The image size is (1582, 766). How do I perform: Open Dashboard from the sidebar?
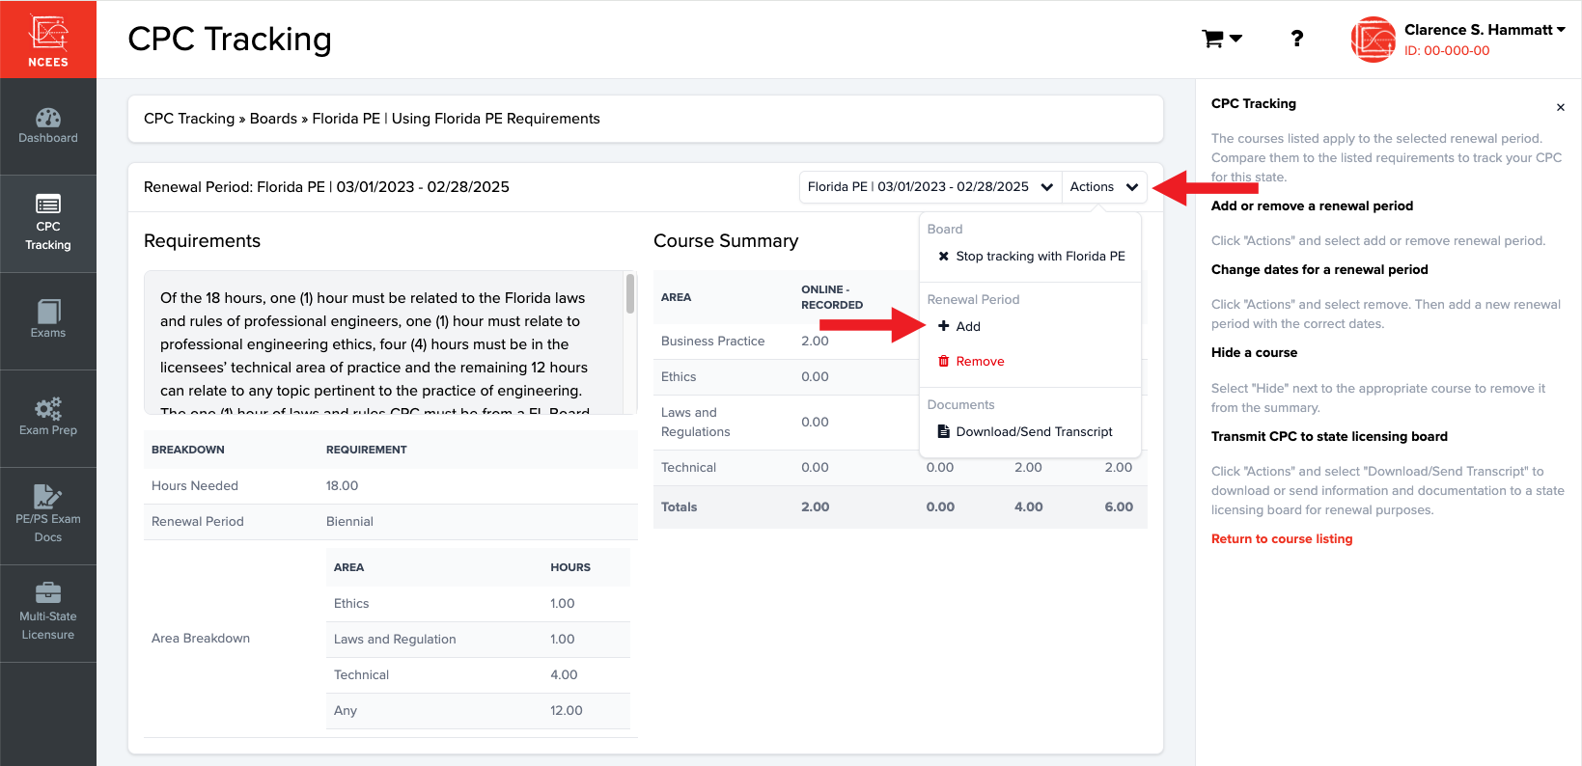(x=48, y=126)
